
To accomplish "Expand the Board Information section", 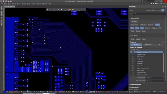I will [130, 84].
